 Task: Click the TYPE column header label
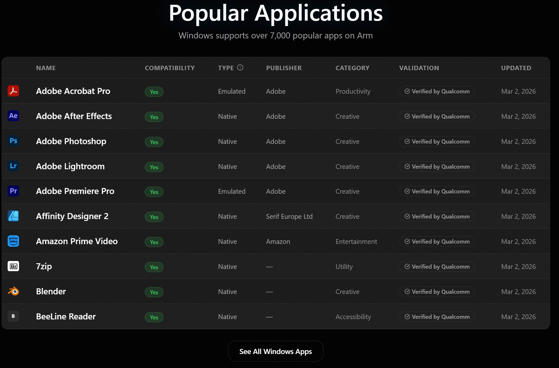[226, 68]
